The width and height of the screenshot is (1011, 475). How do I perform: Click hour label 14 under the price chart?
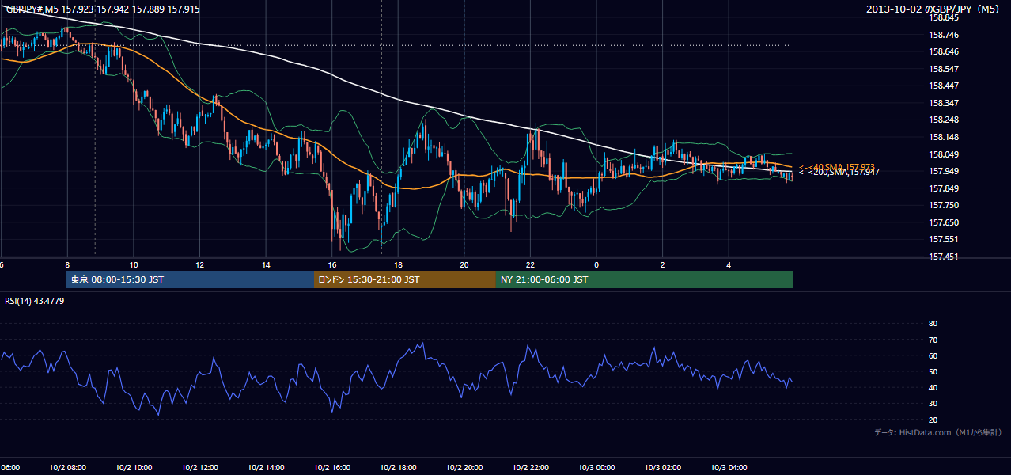[x=267, y=264]
